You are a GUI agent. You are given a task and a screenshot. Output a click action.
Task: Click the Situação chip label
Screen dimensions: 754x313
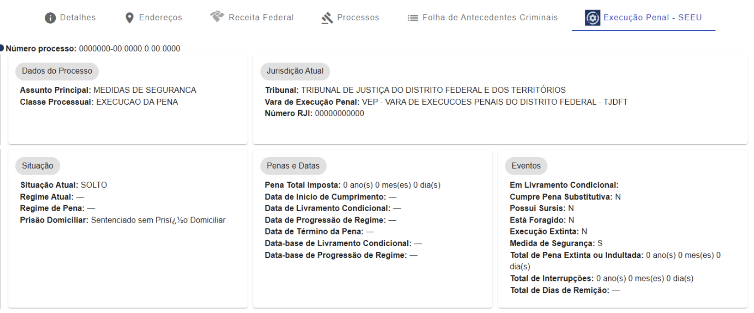pyautogui.click(x=37, y=166)
